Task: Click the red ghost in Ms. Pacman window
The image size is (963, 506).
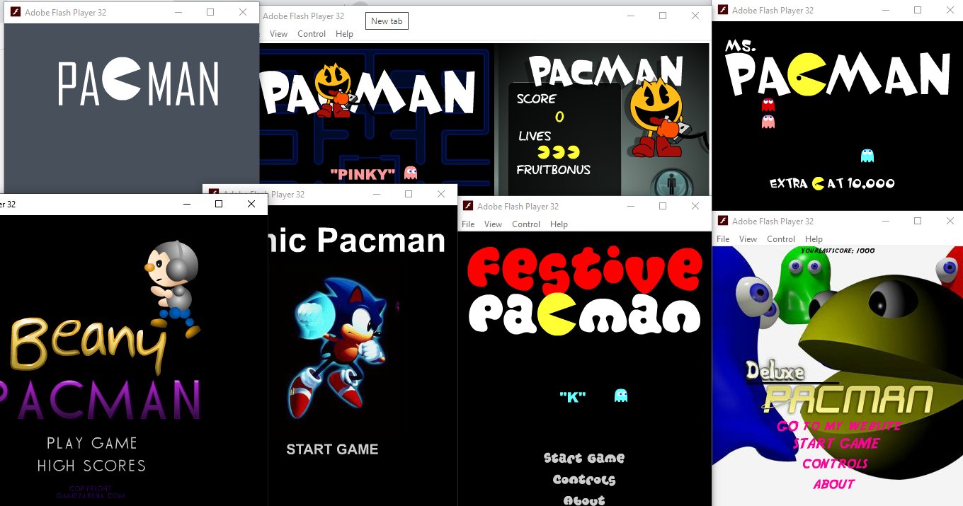Action: tap(768, 105)
